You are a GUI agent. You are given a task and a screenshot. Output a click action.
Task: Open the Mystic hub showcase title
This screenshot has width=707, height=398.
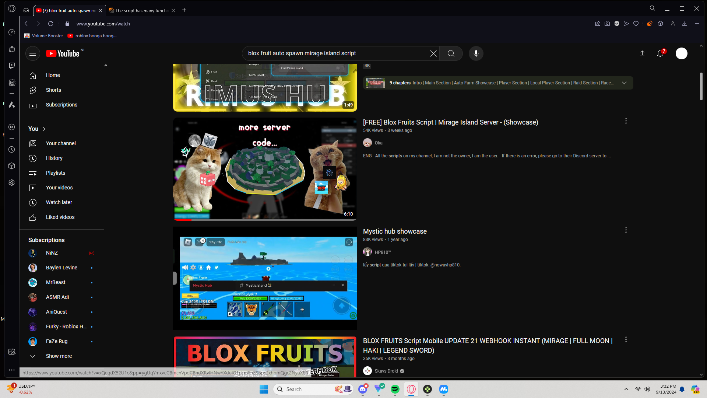coord(395,231)
